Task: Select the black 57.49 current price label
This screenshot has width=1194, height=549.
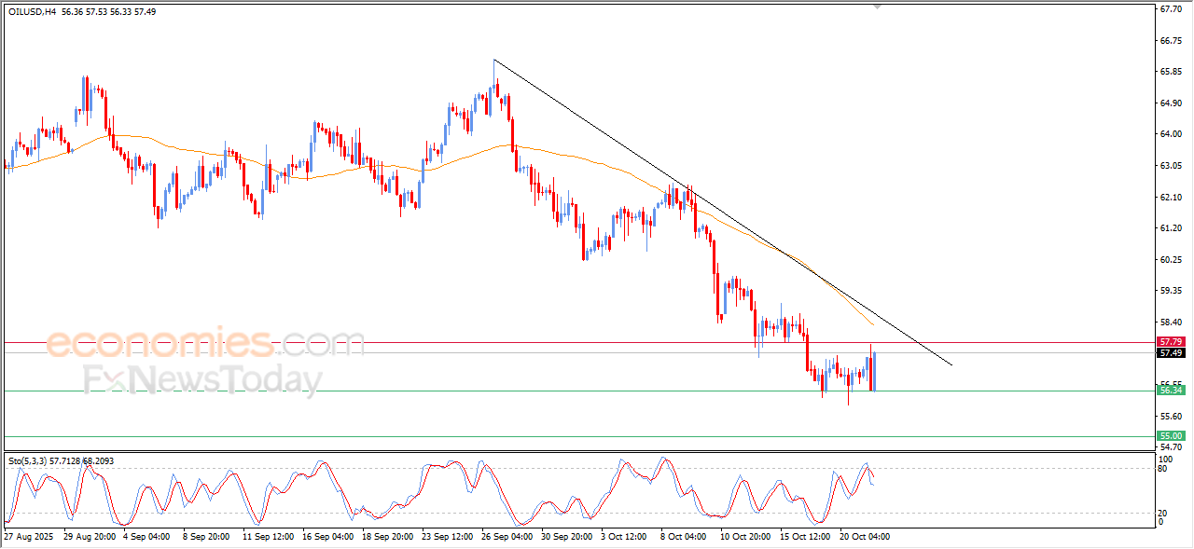Action: click(x=1170, y=353)
